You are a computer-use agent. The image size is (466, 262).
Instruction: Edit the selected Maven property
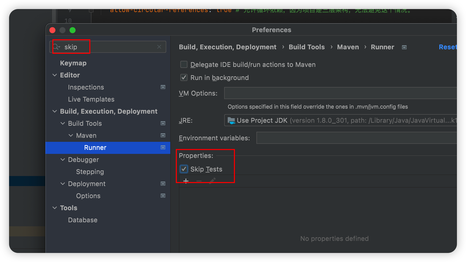212,181
